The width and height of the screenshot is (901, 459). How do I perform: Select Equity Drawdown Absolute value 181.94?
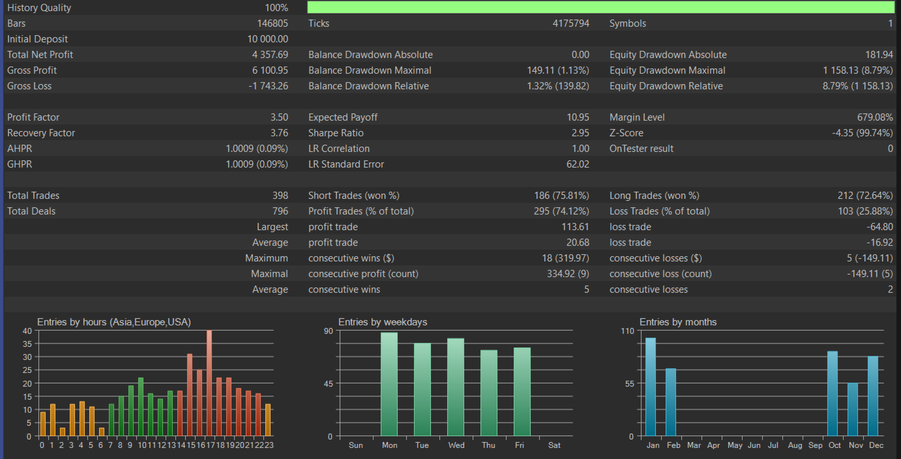879,55
